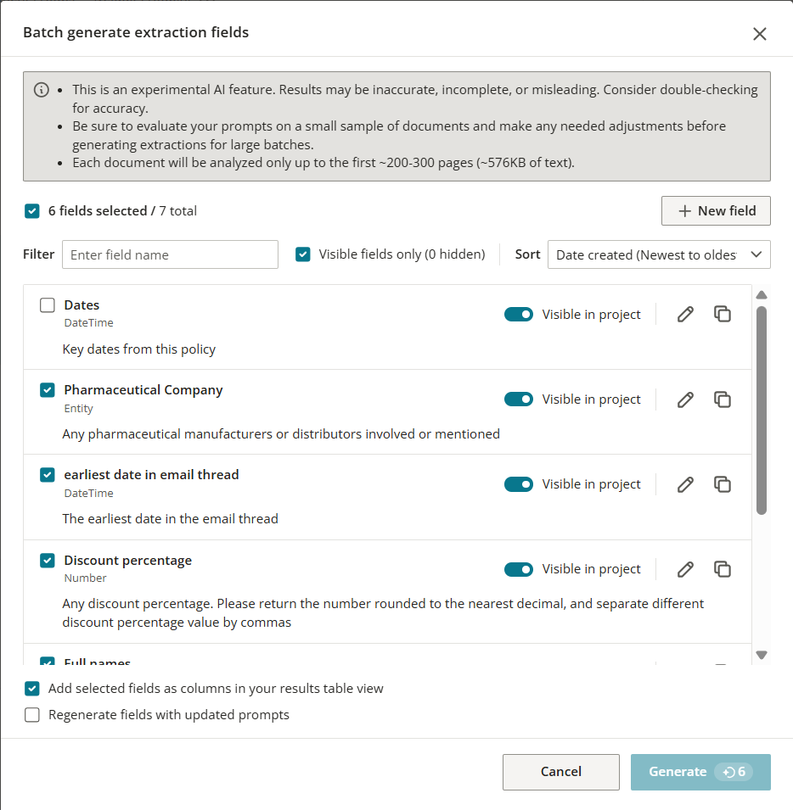This screenshot has height=810, width=793.
Task: Disable Visible in project for Discount percentage
Action: pos(519,568)
